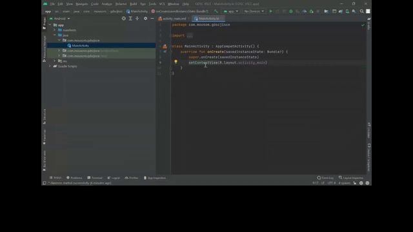Open the Terminal tool window
This screenshot has width=413, height=232.
pyautogui.click(x=95, y=178)
